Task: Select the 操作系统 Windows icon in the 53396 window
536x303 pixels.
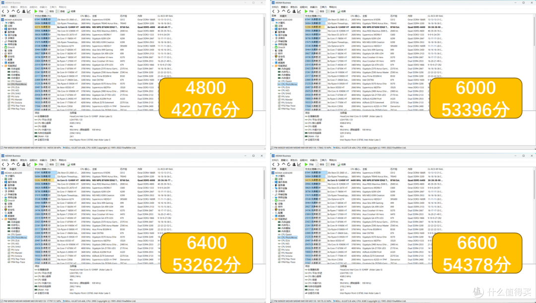Action: tap(276, 29)
